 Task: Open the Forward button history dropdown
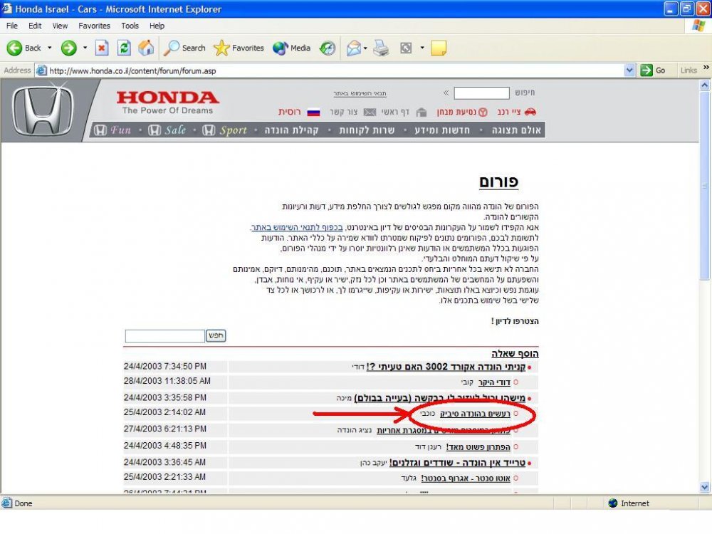(x=85, y=48)
